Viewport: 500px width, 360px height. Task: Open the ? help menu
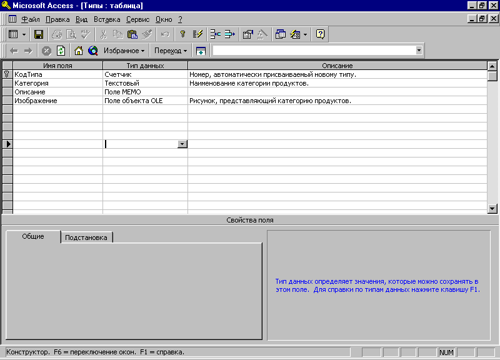[x=180, y=19]
